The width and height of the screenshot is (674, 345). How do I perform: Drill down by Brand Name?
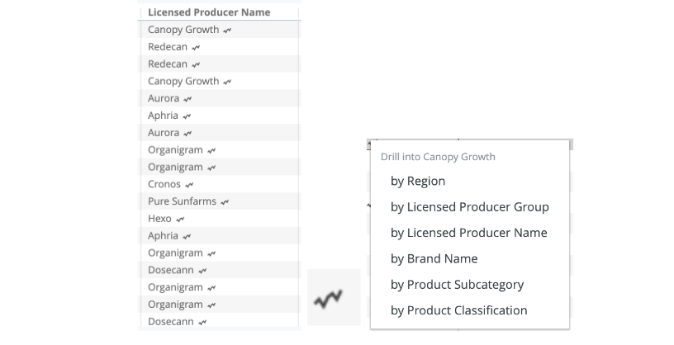pos(434,258)
